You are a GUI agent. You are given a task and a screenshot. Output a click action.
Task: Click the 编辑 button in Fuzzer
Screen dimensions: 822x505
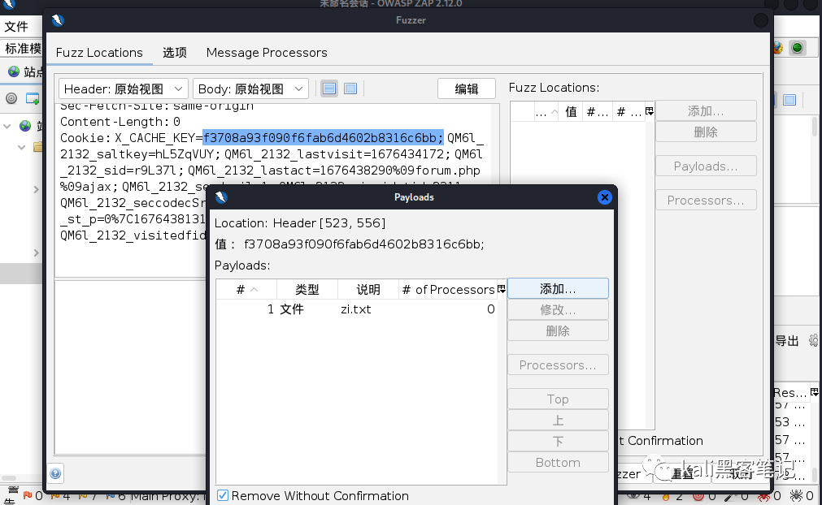pos(466,89)
